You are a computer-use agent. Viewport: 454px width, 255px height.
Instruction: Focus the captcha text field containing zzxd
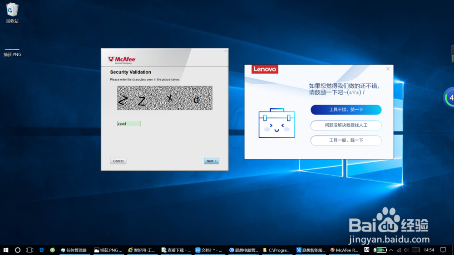click(x=129, y=124)
